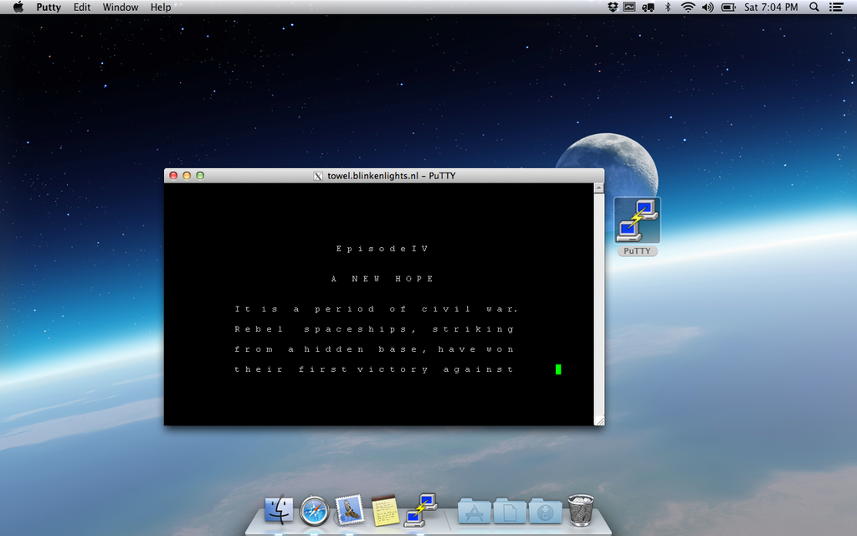This screenshot has width=857, height=536.
Task: Click the 'Episode IV' terminal text
Action: 382,249
